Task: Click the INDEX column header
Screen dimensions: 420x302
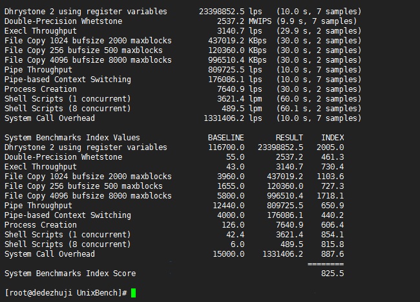Action: [332, 138]
